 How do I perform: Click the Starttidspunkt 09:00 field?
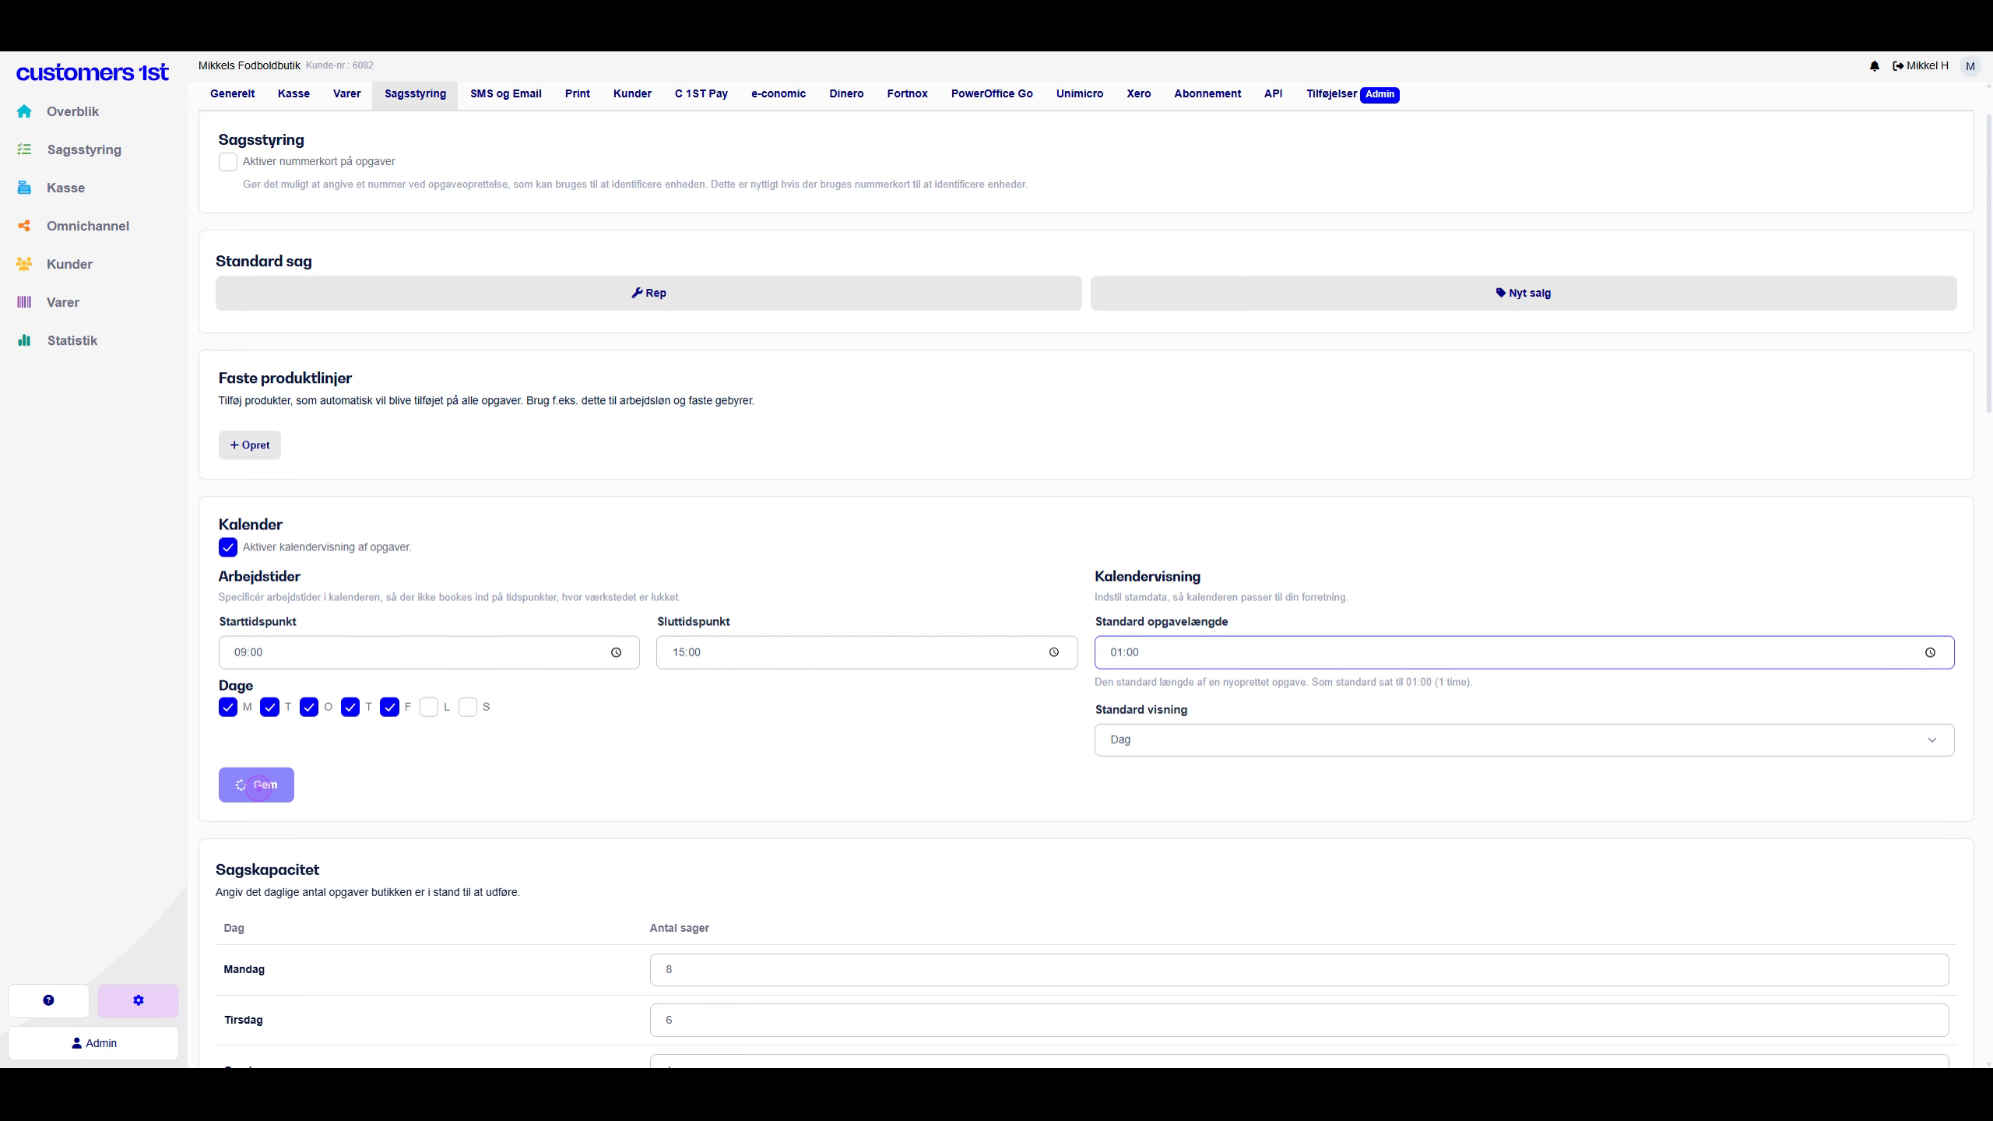pos(429,652)
